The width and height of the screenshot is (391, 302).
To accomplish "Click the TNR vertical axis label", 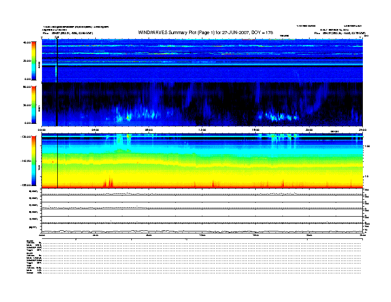I will tap(39, 168).
